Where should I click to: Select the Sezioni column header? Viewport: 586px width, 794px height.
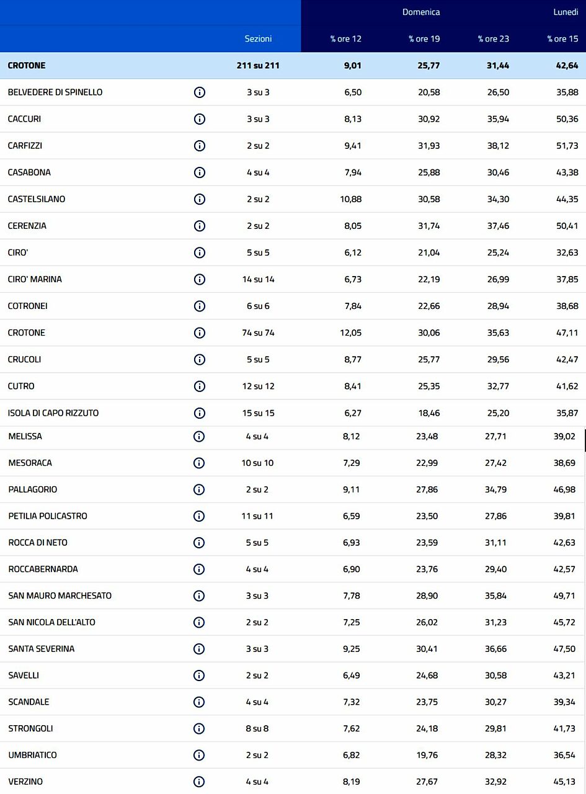(258, 38)
